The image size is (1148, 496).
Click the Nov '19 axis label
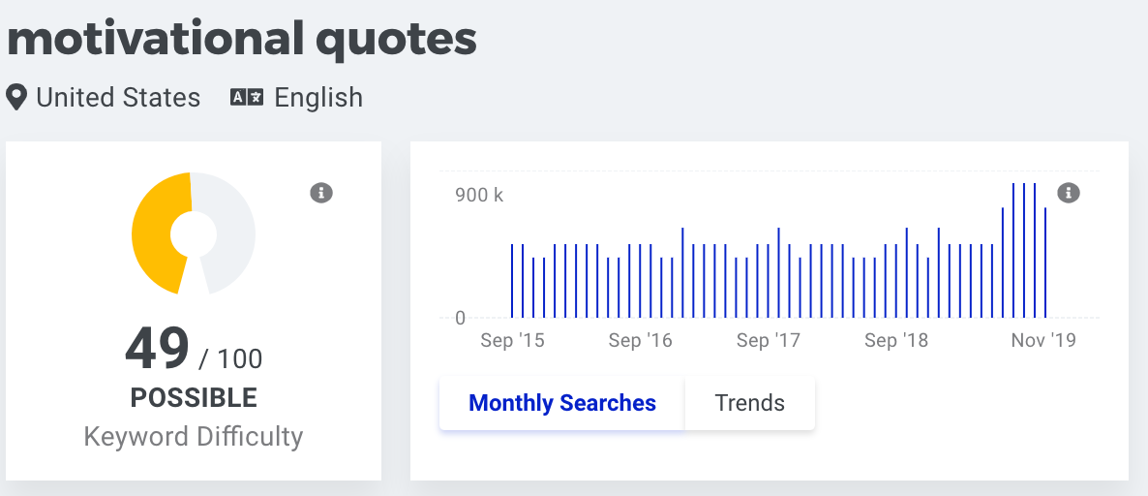tap(1043, 341)
